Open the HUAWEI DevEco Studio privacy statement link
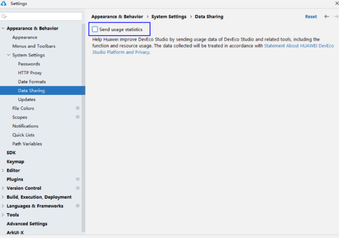 click(x=299, y=46)
